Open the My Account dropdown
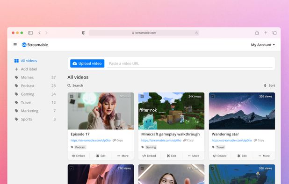The width and height of the screenshot is (289, 184). [x=263, y=45]
